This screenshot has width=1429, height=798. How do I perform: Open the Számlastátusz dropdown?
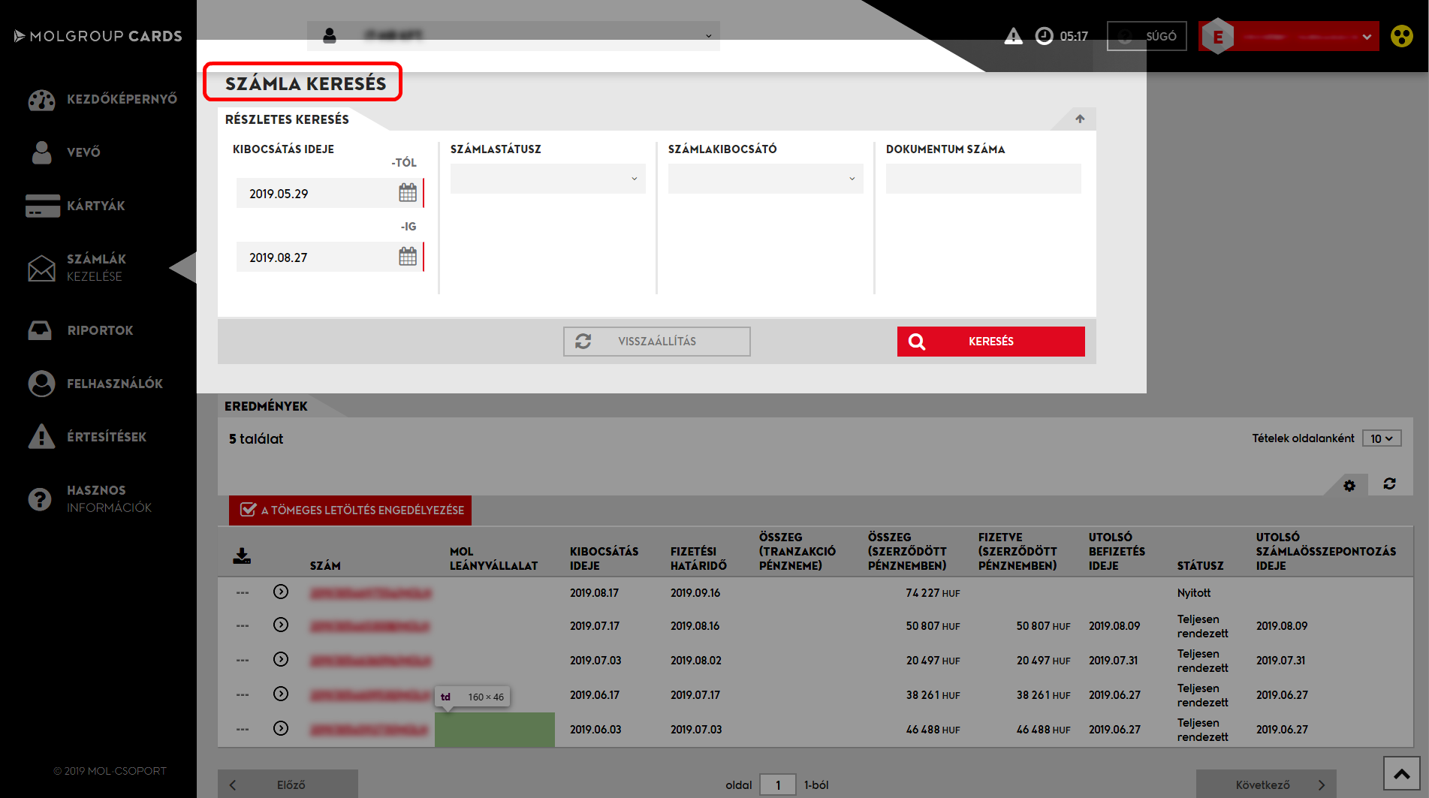pyautogui.click(x=547, y=179)
